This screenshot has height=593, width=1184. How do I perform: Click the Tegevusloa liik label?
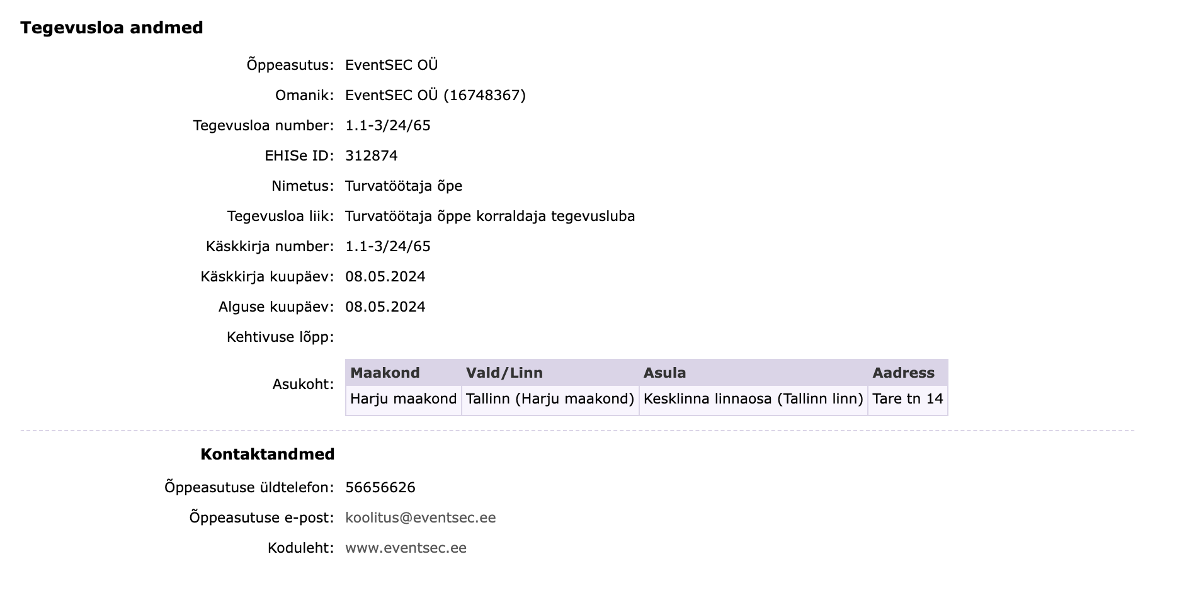pos(281,216)
